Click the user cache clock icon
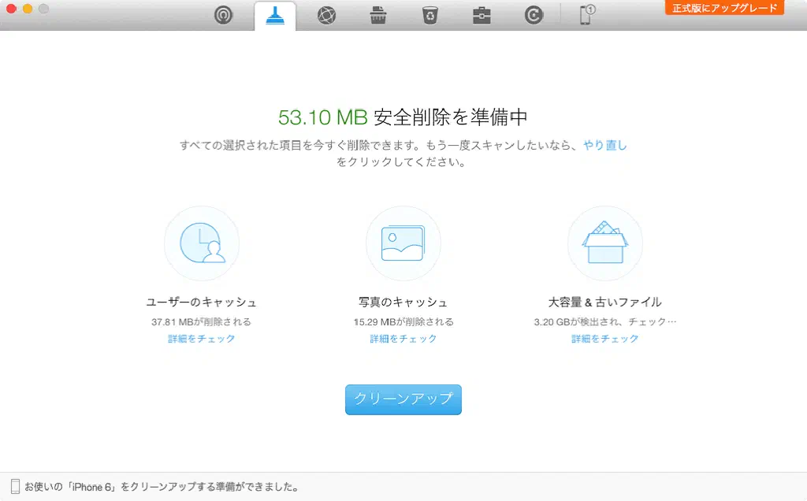 pyautogui.click(x=202, y=243)
